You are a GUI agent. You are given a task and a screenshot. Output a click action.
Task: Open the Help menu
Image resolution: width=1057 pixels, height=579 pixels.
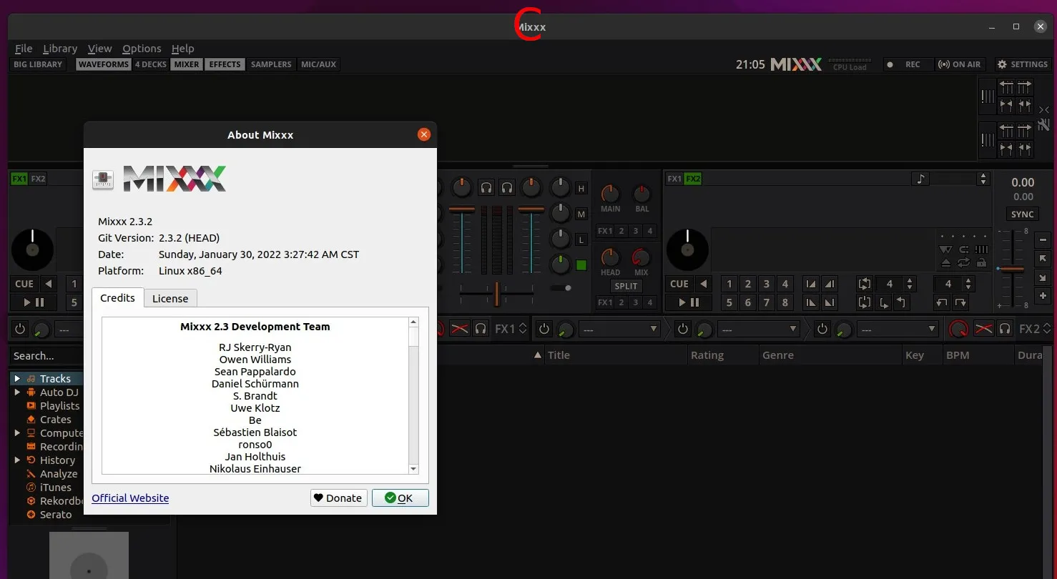pyautogui.click(x=182, y=49)
